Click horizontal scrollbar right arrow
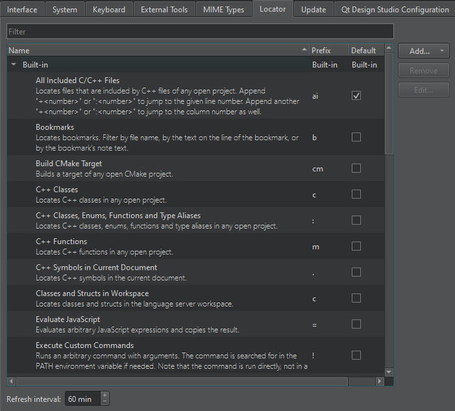The image size is (455, 411). click(380, 381)
